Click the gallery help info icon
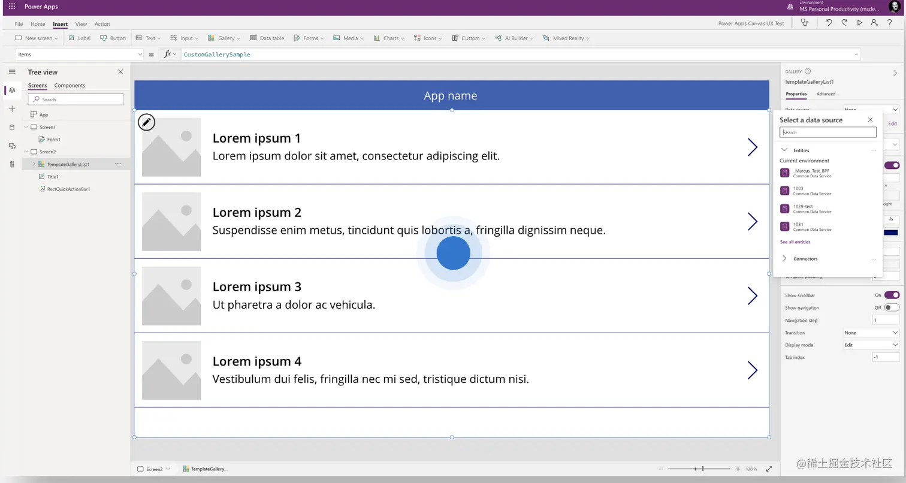Screen dimensions: 906x483 pyautogui.click(x=808, y=71)
